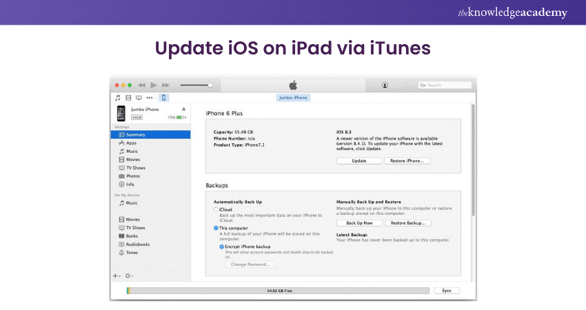This screenshot has height=310, width=586.
Task: Select Apps in the Settings sidebar
Action: coord(131,143)
